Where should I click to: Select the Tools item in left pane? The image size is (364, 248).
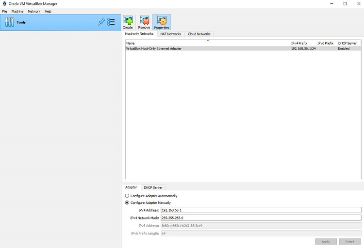(60, 22)
